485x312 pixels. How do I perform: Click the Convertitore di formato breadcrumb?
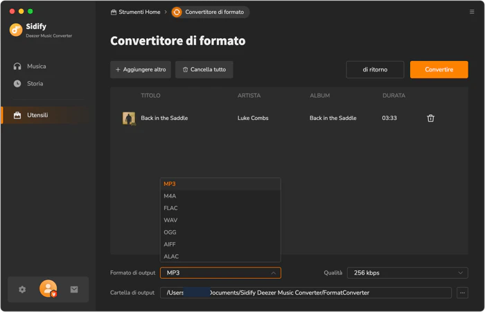(x=211, y=12)
